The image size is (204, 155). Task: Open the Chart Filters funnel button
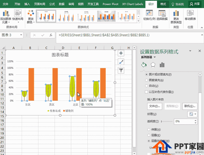point(121,70)
